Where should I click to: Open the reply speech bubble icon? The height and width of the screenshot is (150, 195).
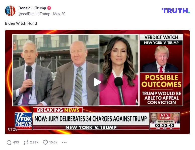(9, 142)
